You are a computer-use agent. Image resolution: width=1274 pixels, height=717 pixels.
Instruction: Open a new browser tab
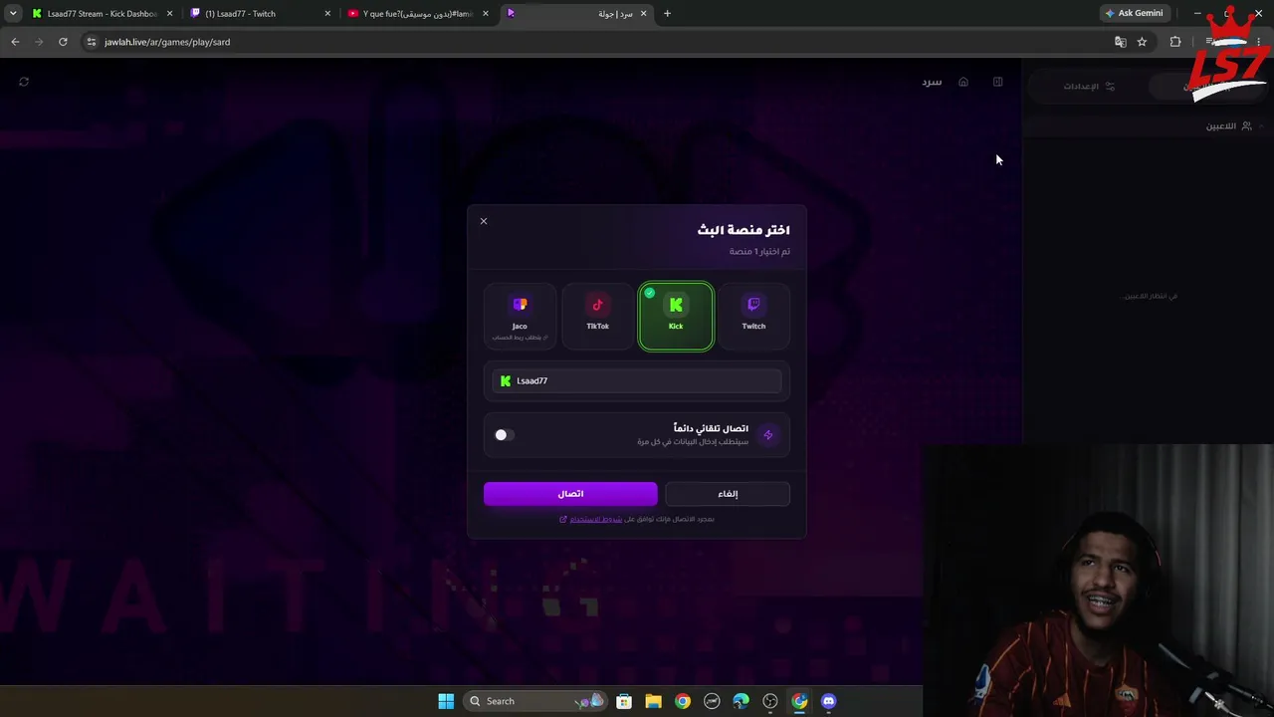click(x=667, y=14)
